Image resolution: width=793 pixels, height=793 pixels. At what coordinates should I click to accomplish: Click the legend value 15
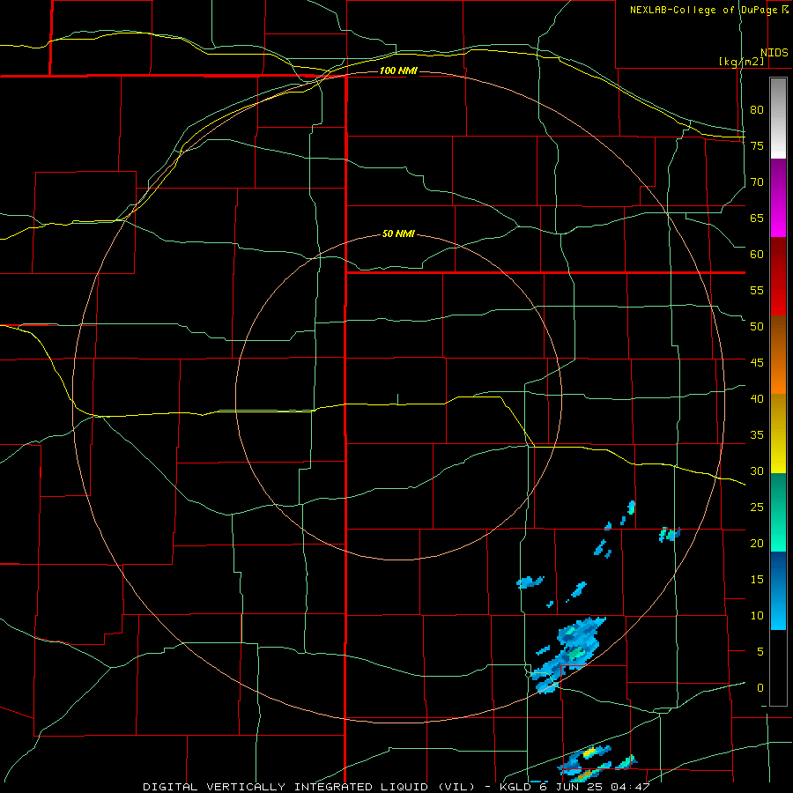click(x=757, y=580)
